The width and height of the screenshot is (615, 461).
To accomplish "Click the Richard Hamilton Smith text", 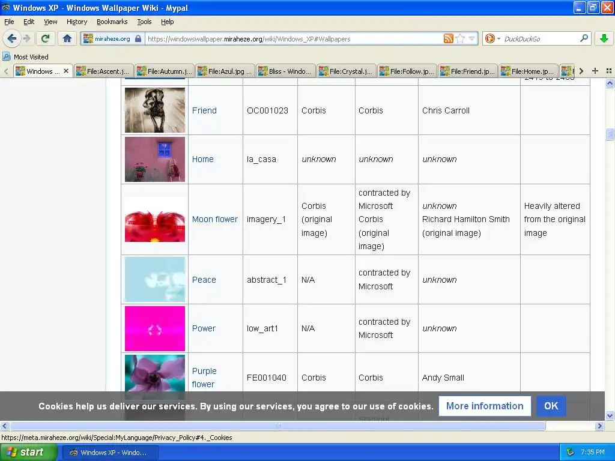I will (x=465, y=219).
